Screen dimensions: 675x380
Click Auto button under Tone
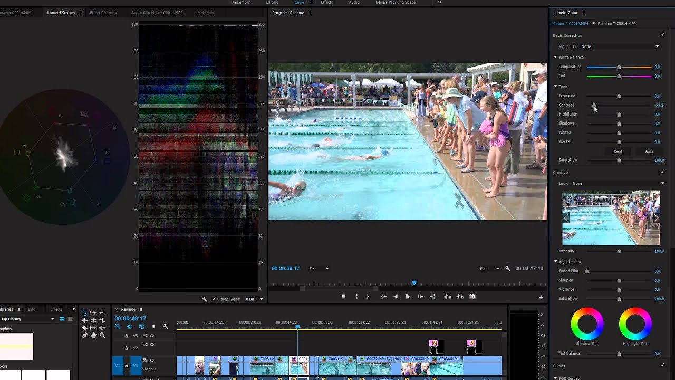649,151
